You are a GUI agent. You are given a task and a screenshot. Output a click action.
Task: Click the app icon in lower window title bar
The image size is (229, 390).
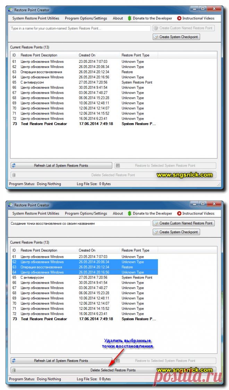10,205
